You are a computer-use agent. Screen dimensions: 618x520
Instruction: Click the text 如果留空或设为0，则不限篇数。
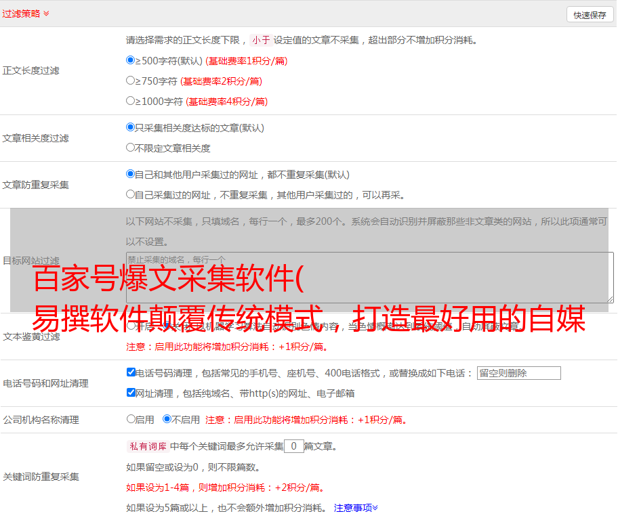point(193,467)
